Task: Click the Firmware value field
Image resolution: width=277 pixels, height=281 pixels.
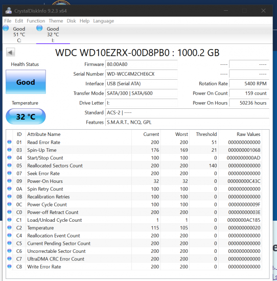Action: (142, 64)
